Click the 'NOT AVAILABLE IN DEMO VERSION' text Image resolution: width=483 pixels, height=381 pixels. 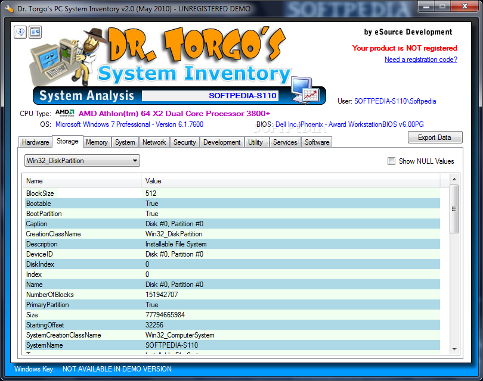(117, 369)
